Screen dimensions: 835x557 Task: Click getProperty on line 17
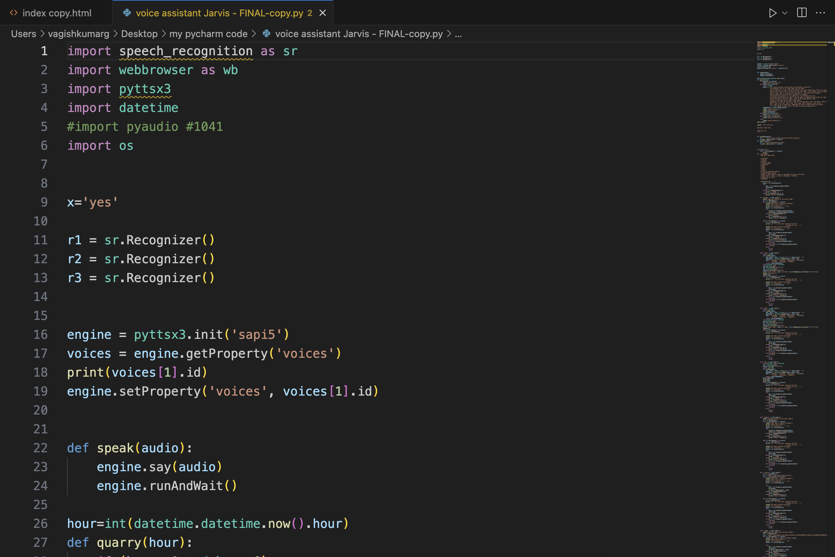(227, 353)
